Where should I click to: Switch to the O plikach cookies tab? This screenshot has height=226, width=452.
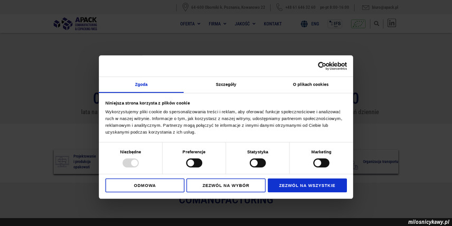pyautogui.click(x=310, y=84)
